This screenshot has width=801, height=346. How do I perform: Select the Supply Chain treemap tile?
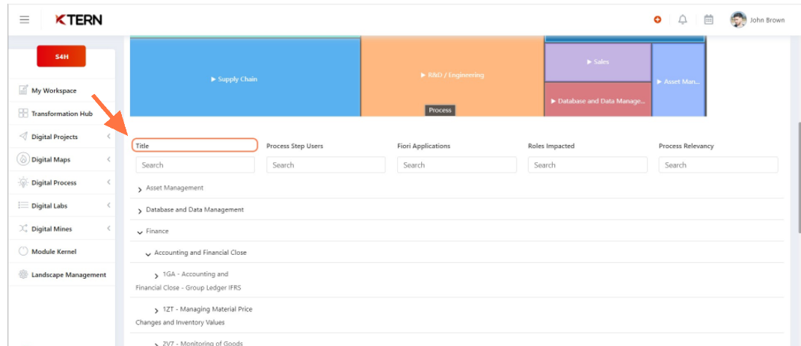click(245, 78)
